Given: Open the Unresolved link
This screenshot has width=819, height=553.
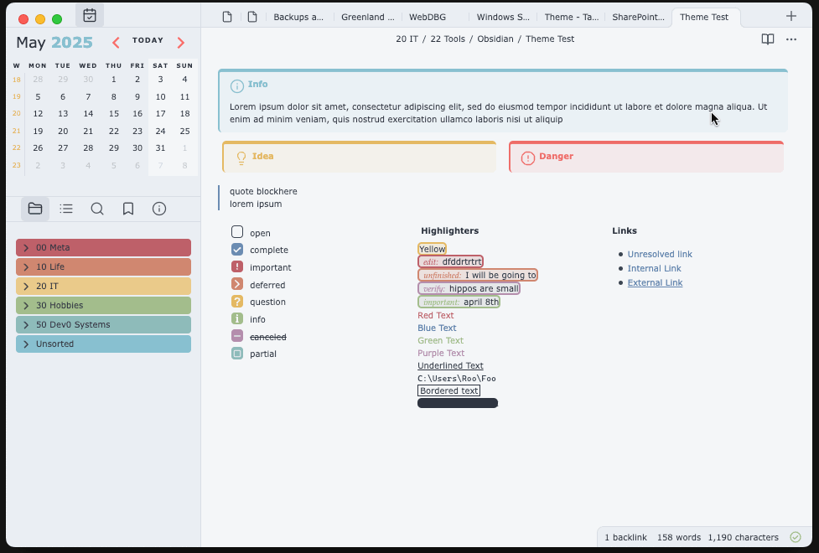Looking at the screenshot, I should coord(660,255).
